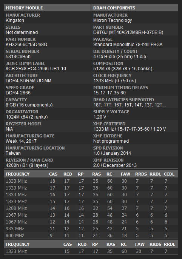Select the DDR4-2666 speed grade value
This screenshot has width=182, height=259.
pyautogui.click(x=18, y=92)
